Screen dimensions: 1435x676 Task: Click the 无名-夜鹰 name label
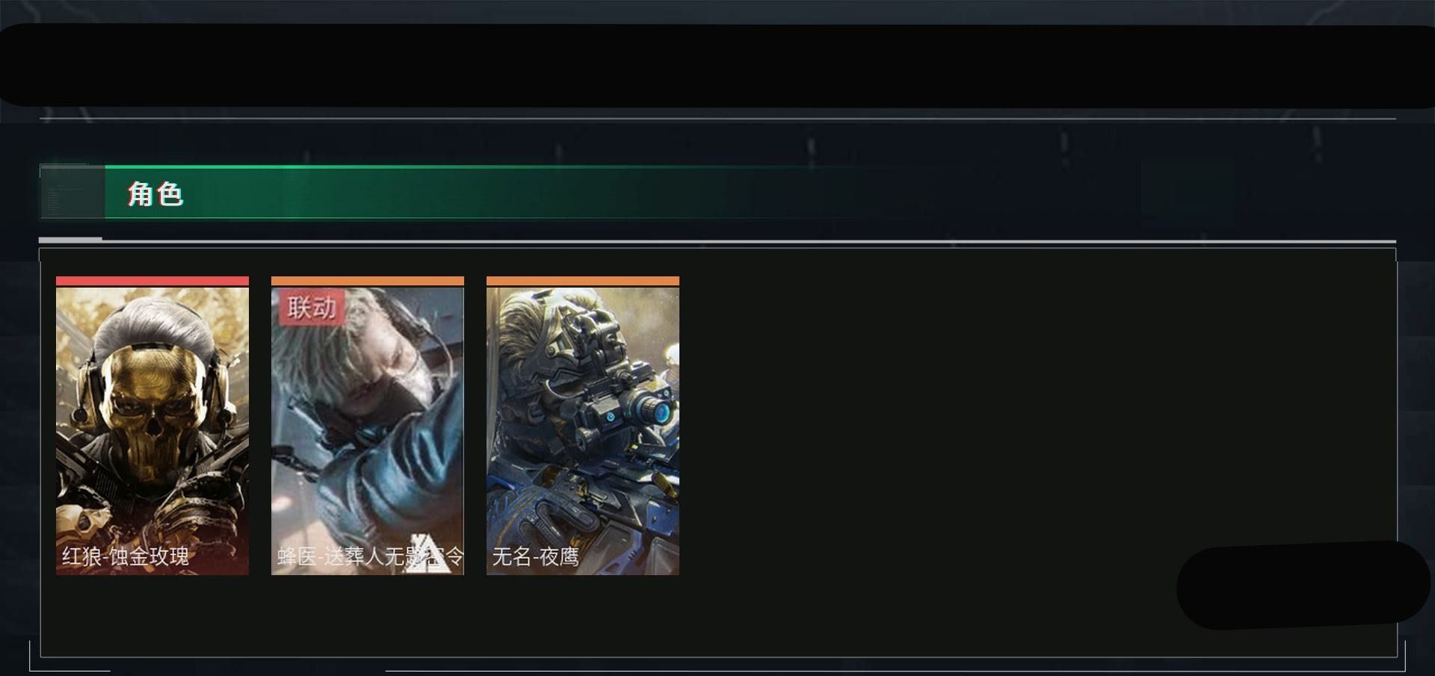535,556
